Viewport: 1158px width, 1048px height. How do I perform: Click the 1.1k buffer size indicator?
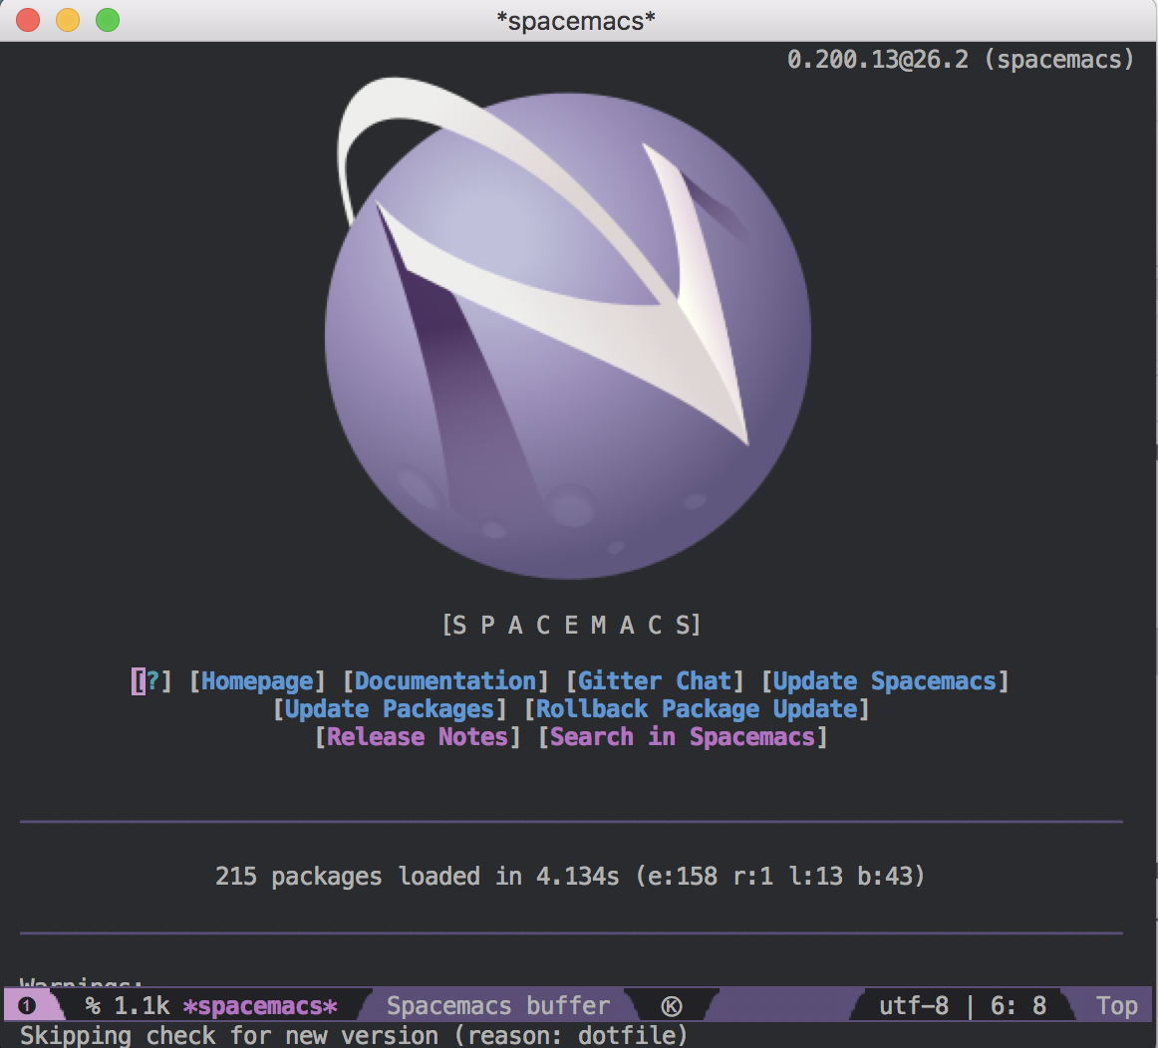point(142,1006)
